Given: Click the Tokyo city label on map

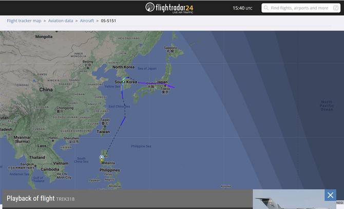Looking at the screenshot, I should pos(165,89).
